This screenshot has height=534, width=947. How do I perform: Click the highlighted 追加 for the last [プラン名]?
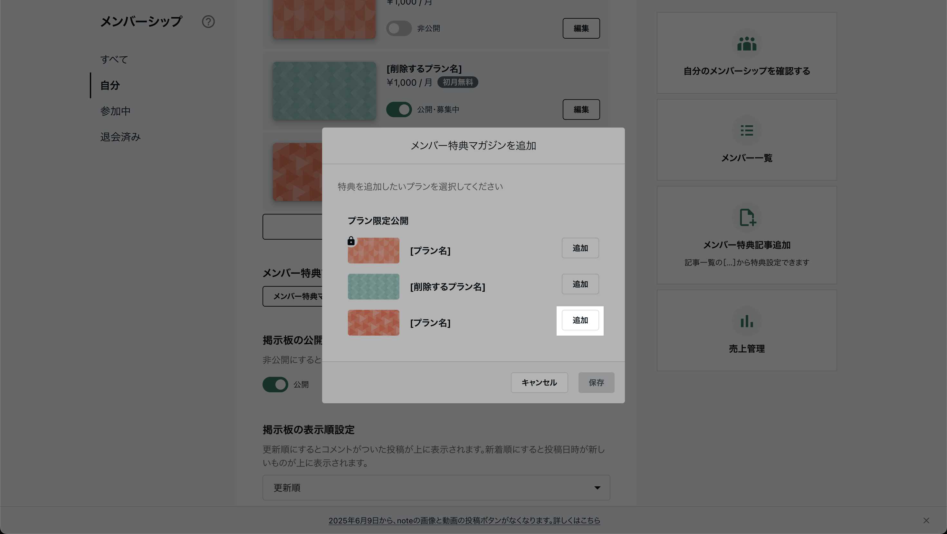point(580,320)
